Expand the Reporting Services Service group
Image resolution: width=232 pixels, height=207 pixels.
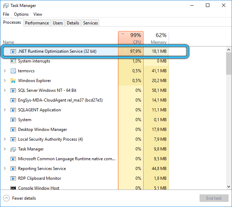(5, 169)
